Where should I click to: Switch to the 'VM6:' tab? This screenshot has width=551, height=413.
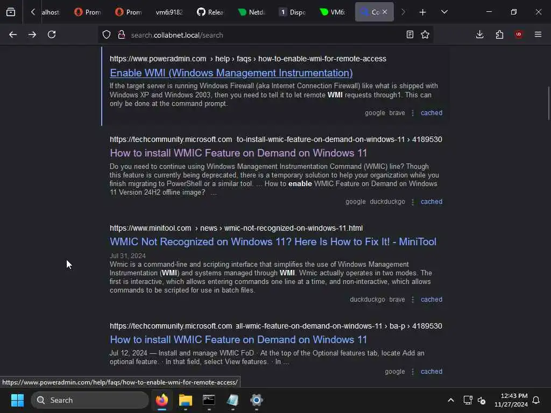coord(333,12)
